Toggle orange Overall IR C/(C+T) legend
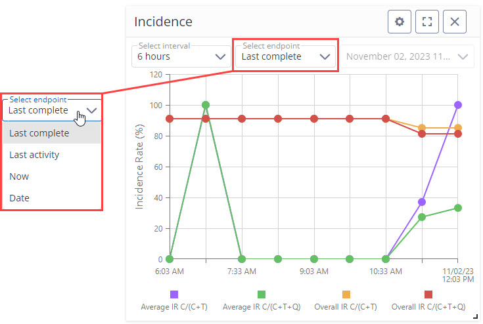483x324 pixels. [x=346, y=294]
